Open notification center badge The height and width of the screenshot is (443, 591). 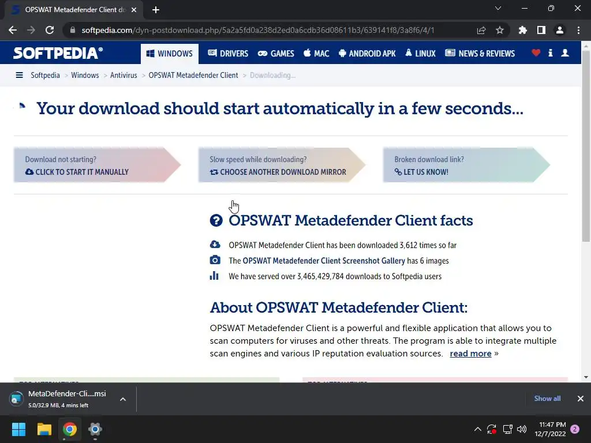575,429
